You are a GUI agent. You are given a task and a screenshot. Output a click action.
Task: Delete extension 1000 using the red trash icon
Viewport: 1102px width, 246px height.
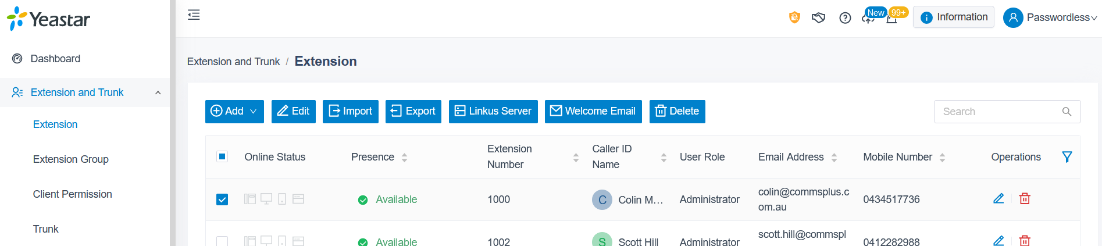pyautogui.click(x=1025, y=199)
